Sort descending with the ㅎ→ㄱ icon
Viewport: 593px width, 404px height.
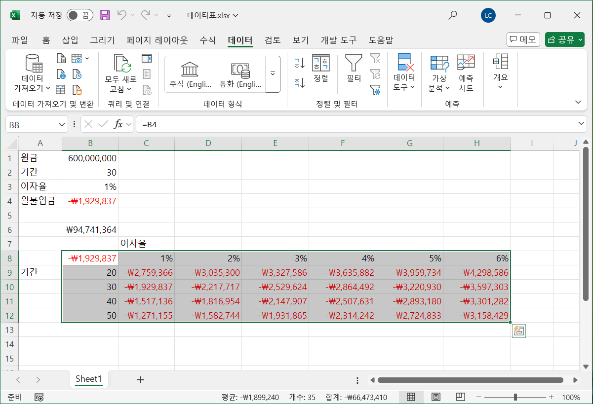(300, 82)
